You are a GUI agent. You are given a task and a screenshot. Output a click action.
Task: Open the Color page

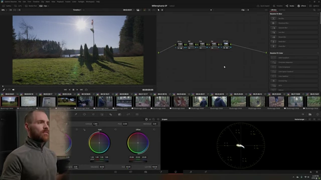tap(176, 172)
